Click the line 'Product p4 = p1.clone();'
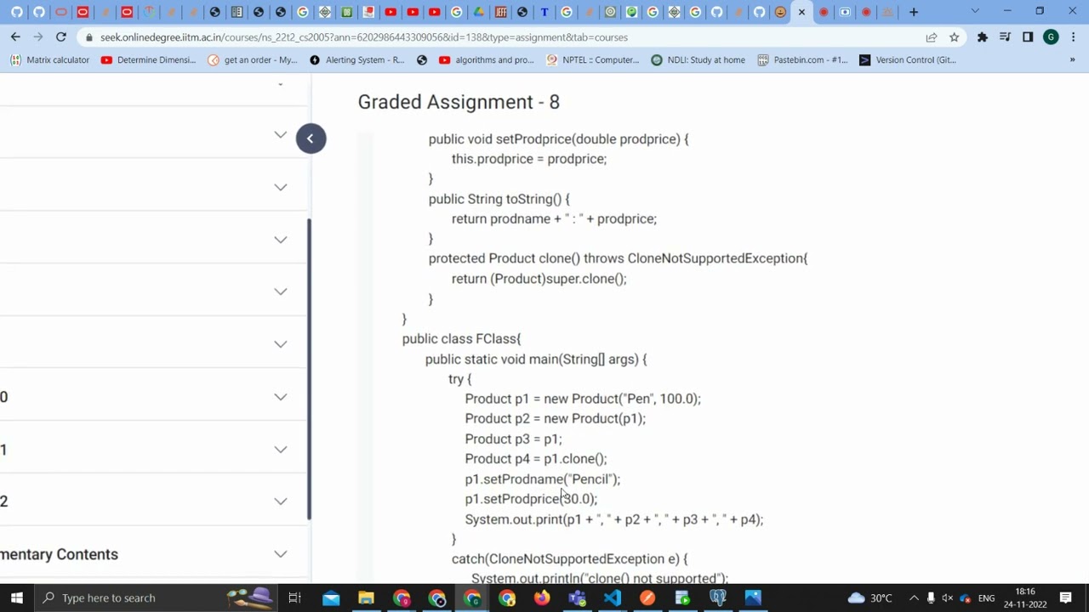This screenshot has width=1089, height=612. 536,459
